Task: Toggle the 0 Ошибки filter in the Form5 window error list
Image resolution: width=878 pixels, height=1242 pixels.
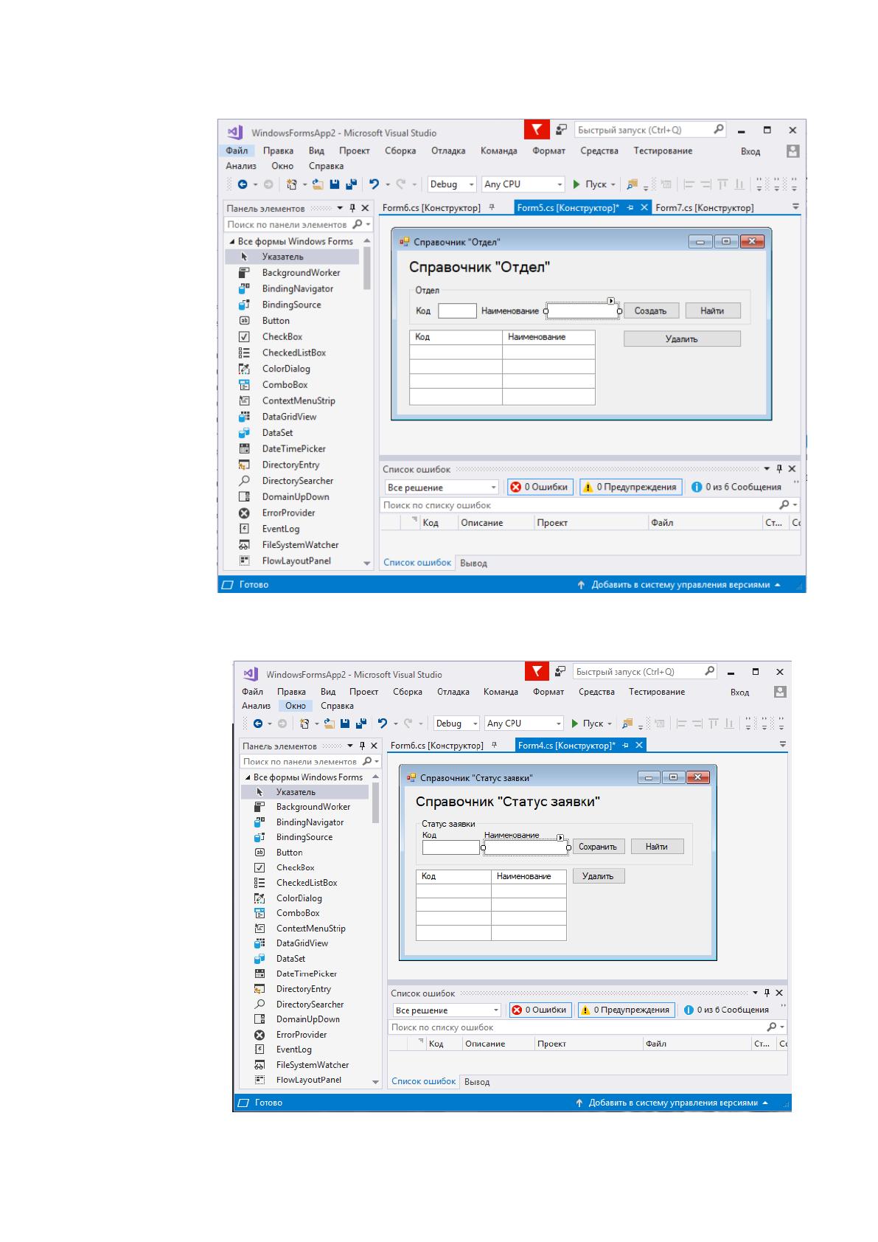Action: tap(540, 487)
